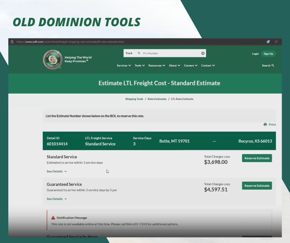290x243 pixels.
Task: Click the Service Days value 3
Action: coord(134,144)
